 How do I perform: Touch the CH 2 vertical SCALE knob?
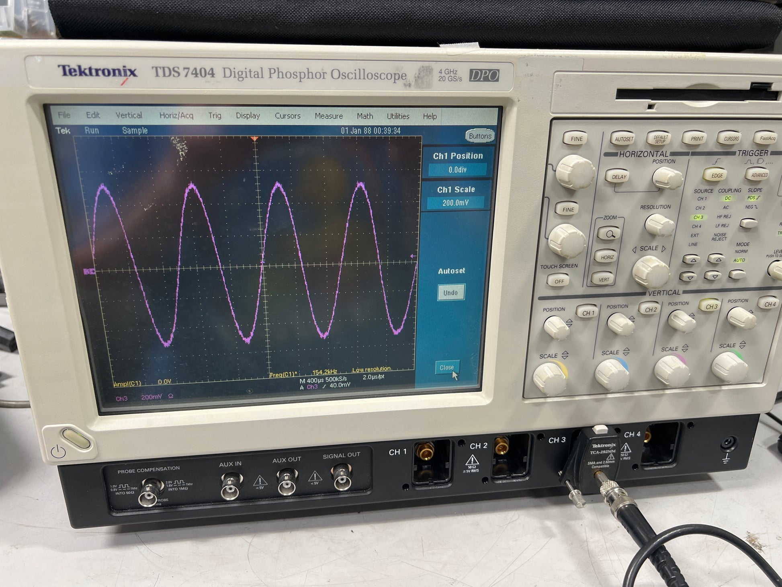coord(612,374)
